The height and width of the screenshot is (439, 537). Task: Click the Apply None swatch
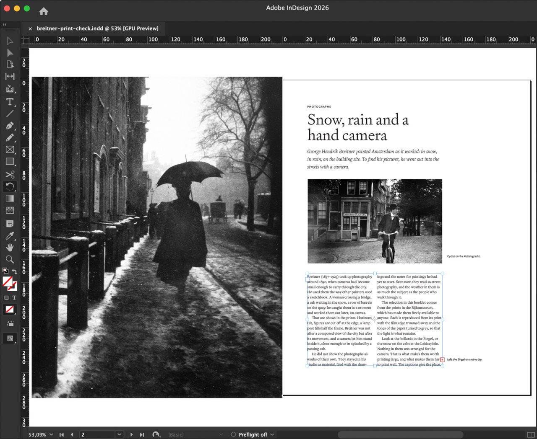point(9,310)
